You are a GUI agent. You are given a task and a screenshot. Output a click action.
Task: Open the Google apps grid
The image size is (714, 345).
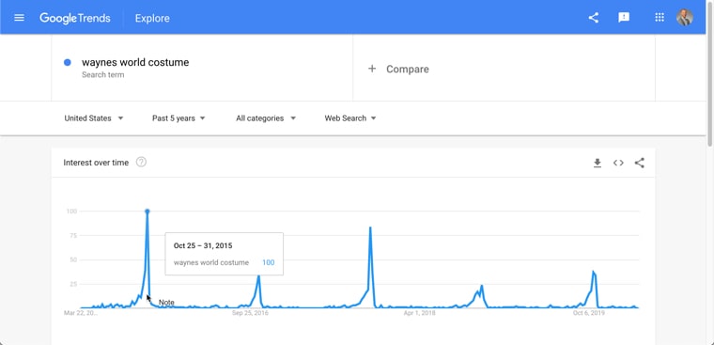(x=659, y=18)
